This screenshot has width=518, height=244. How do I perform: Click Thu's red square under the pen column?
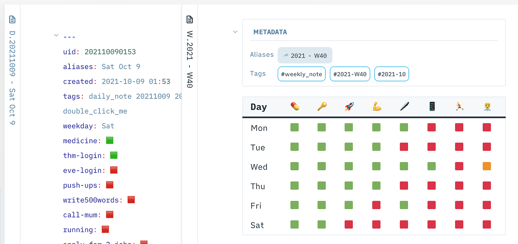tap(404, 185)
